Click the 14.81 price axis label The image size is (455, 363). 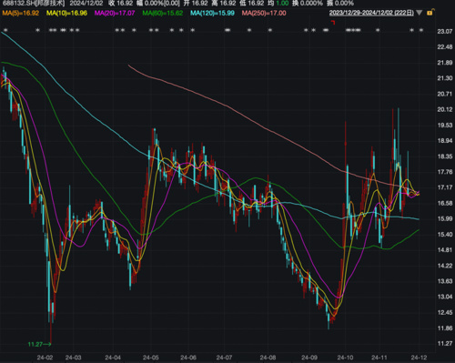[445, 249]
